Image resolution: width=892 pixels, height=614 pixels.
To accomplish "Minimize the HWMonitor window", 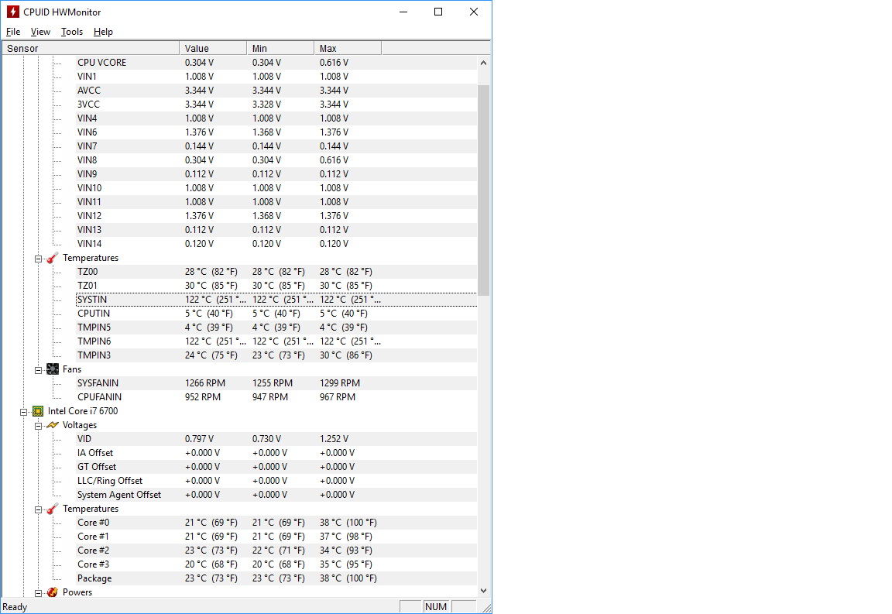I will click(403, 12).
